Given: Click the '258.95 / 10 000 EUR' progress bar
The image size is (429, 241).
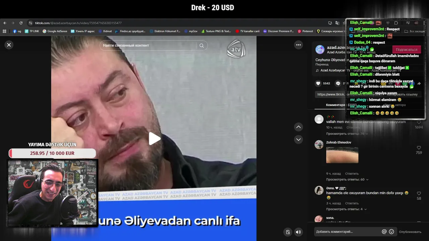Looking at the screenshot, I should [52, 153].
